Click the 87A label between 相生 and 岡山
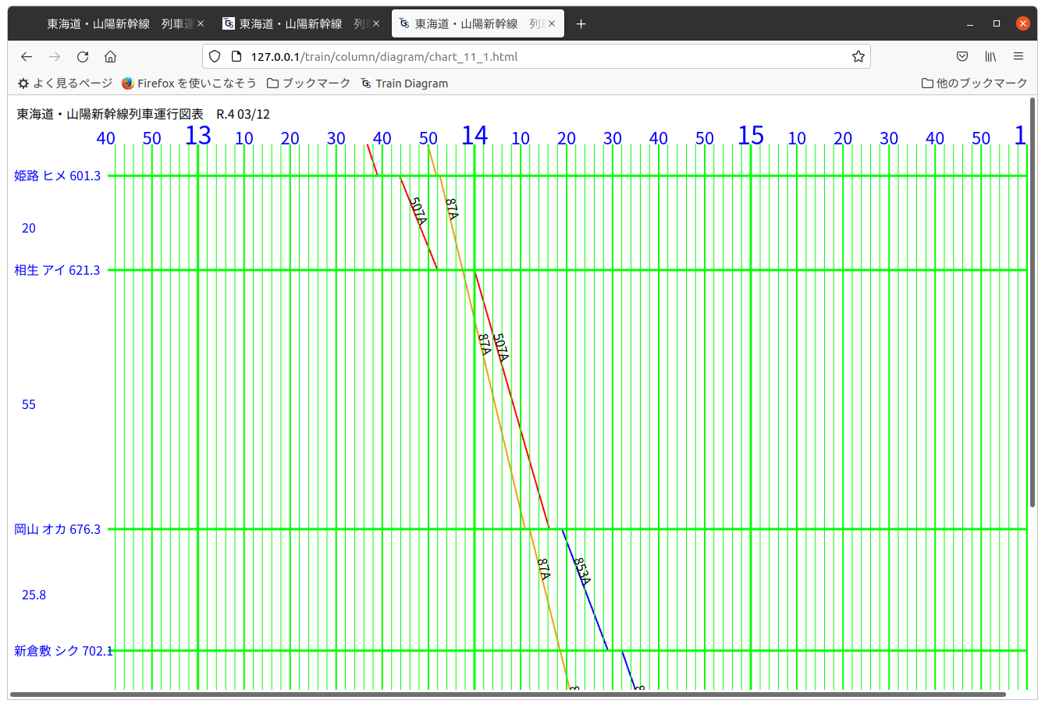The height and width of the screenshot is (707, 1045). pos(485,346)
